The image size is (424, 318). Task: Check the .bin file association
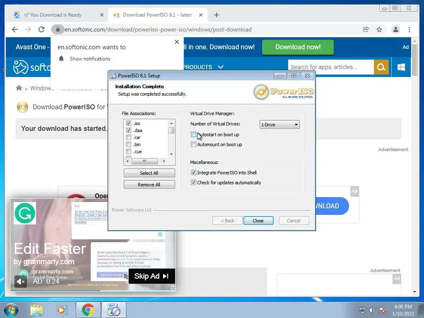tap(128, 145)
